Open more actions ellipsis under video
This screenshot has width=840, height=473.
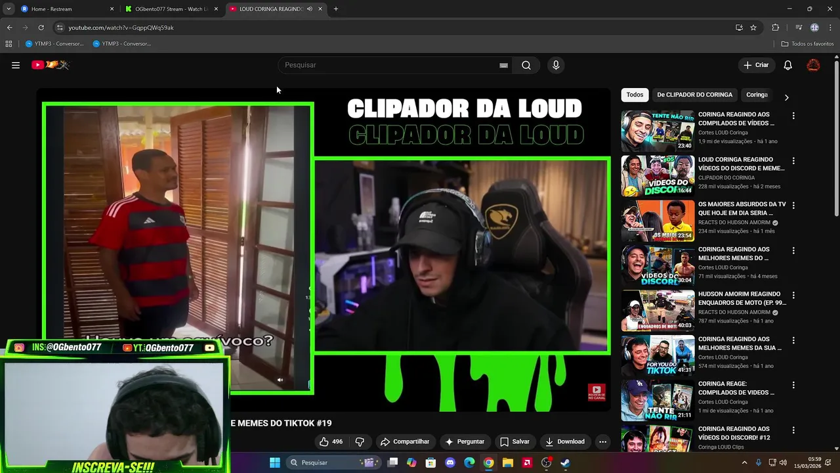pyautogui.click(x=602, y=441)
